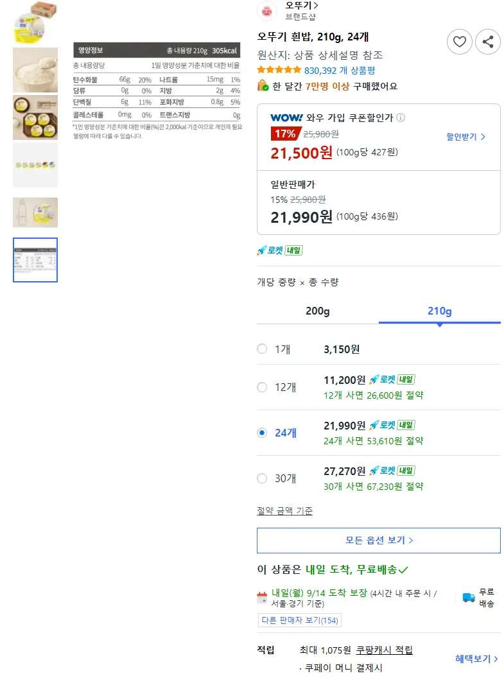Image resolution: width=504 pixels, height=685 pixels.
Task: Select the rice packs on tray thumbnail
Action: tap(35, 117)
